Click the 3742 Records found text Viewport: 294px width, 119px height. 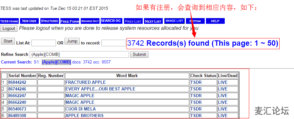203,43
